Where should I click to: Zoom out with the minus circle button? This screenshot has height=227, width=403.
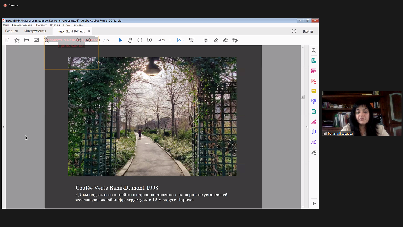pyautogui.click(x=140, y=40)
